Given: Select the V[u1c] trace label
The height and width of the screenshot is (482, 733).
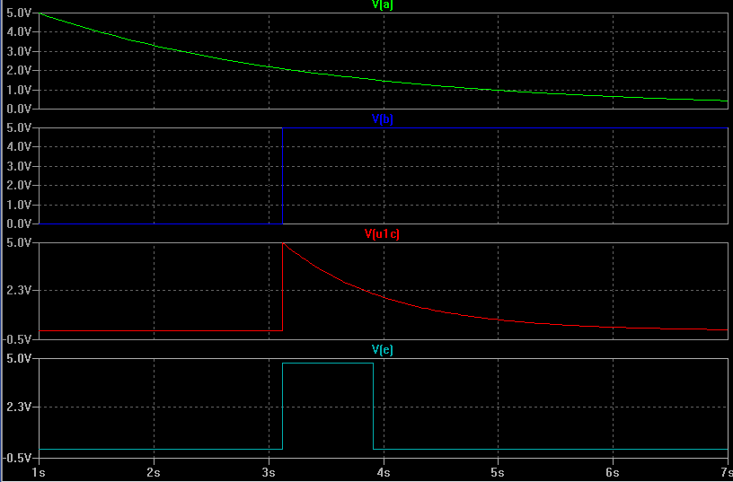Looking at the screenshot, I should pyautogui.click(x=382, y=233).
